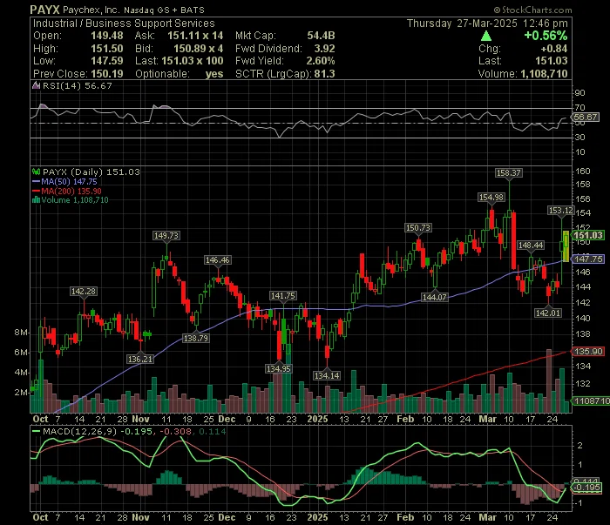
Task: Click the Fwd Dividend value 3.92
Action: pos(324,49)
